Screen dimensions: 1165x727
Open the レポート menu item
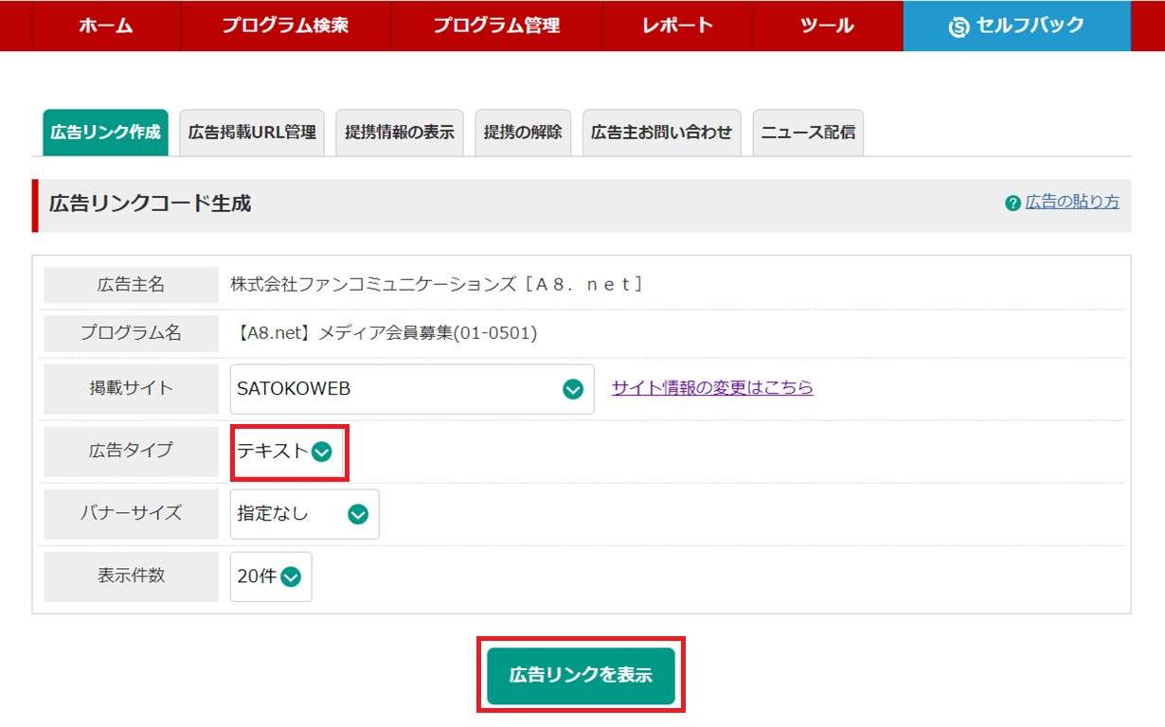point(676,26)
